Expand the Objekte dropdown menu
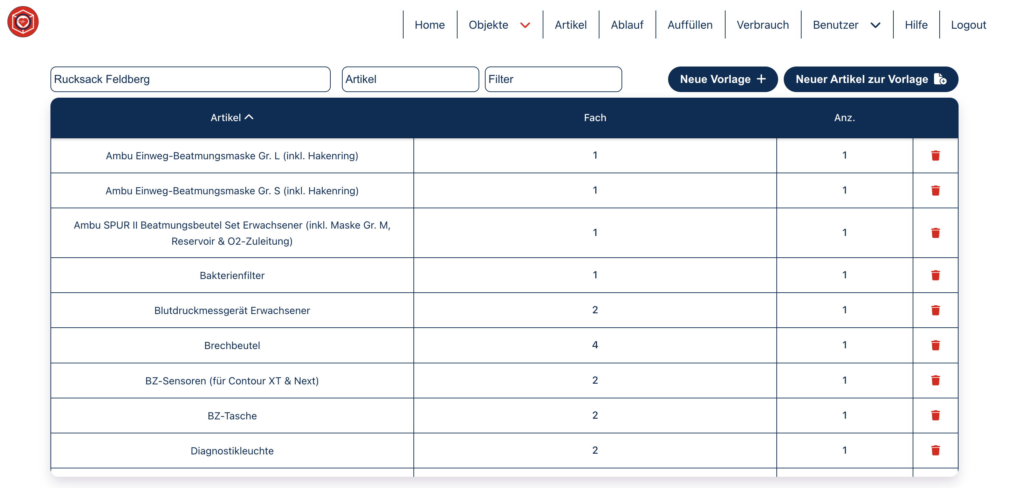Screen dimensions: 1009x488 coord(499,25)
